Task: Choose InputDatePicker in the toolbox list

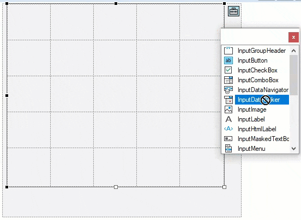Action: point(262,100)
